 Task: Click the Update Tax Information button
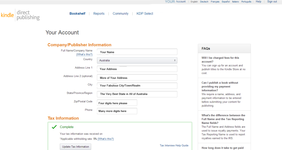click(75, 147)
